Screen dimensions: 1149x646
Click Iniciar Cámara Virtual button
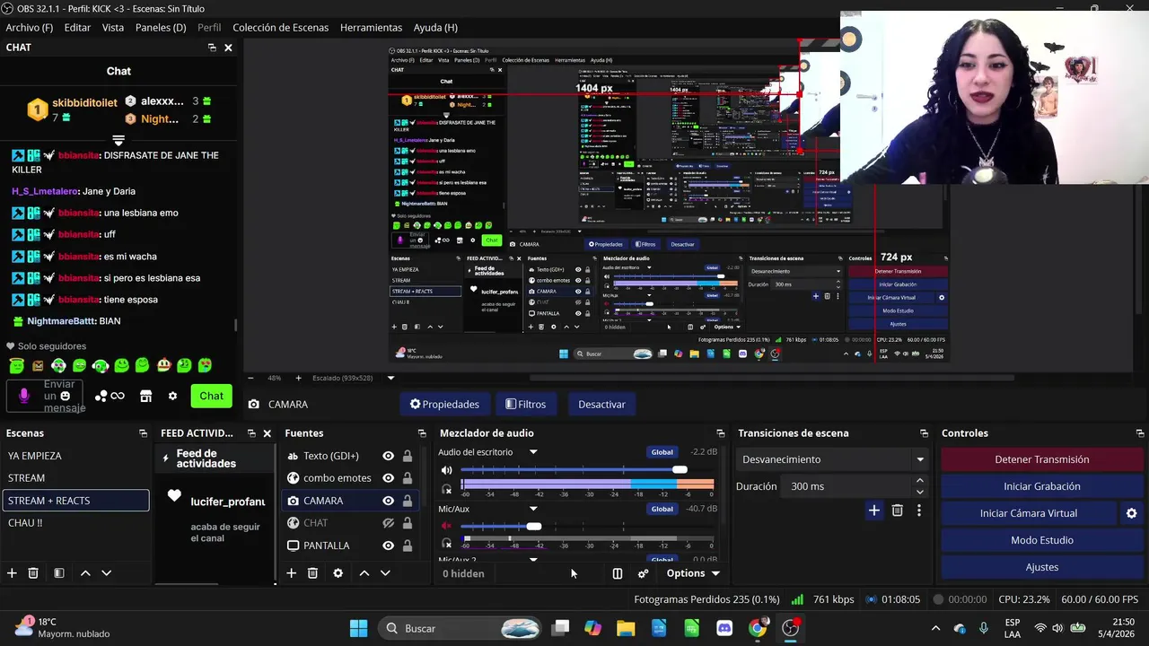[1029, 513]
